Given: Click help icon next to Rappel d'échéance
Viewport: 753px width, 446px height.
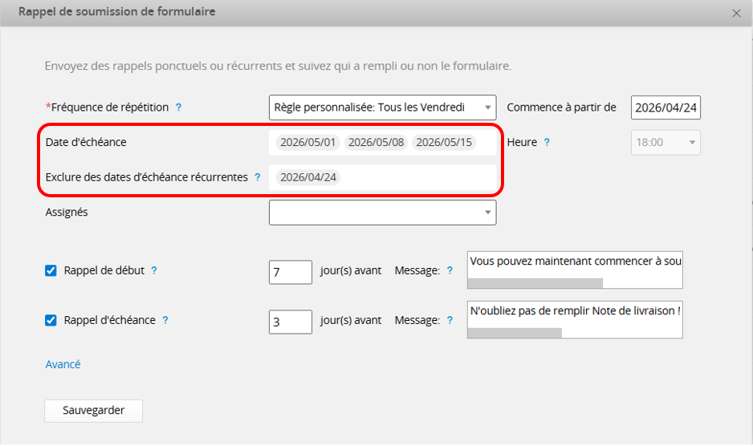Looking at the screenshot, I should pos(165,320).
